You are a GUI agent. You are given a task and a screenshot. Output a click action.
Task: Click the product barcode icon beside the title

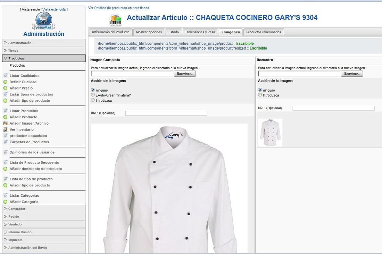pos(116,20)
